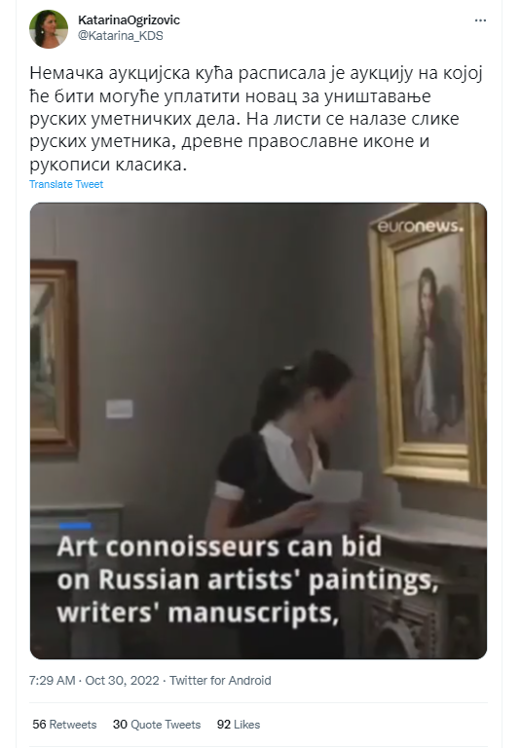Click the euronews watermark in the video
This screenshot has height=748, width=521.
point(421,226)
